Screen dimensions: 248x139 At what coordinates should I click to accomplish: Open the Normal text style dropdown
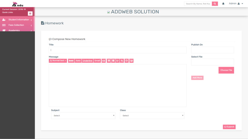(x=58, y=61)
